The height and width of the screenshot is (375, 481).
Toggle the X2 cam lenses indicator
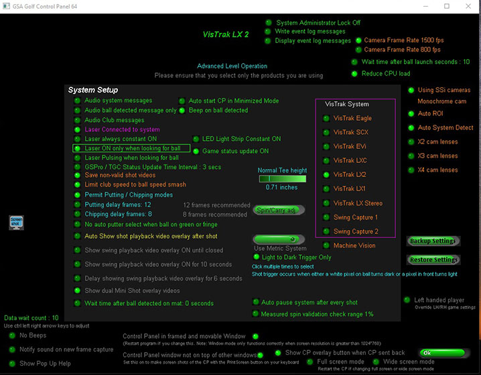409,142
